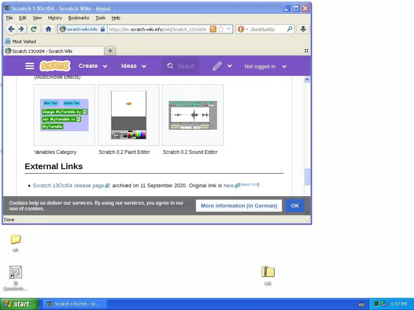Click the wiki search magnifier icon
This screenshot has width=414, height=310.
(170, 66)
